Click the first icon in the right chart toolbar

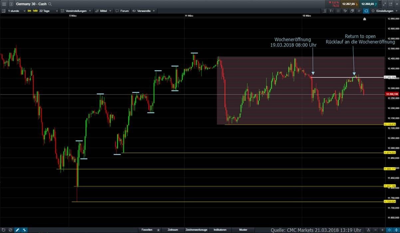point(324,11)
